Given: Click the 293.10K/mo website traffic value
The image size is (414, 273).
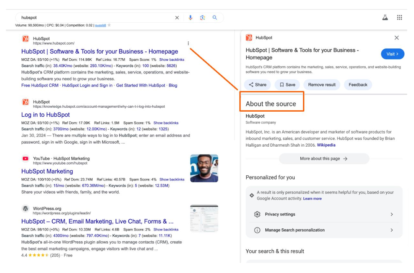Looking at the screenshot, I should 101,66.
